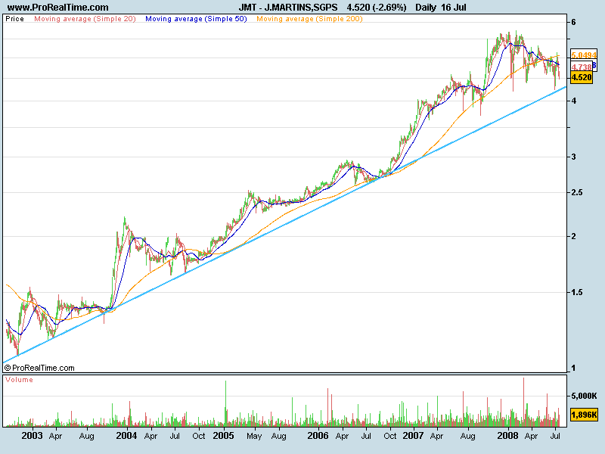Click the 2004 year label on time axis

coord(126,436)
